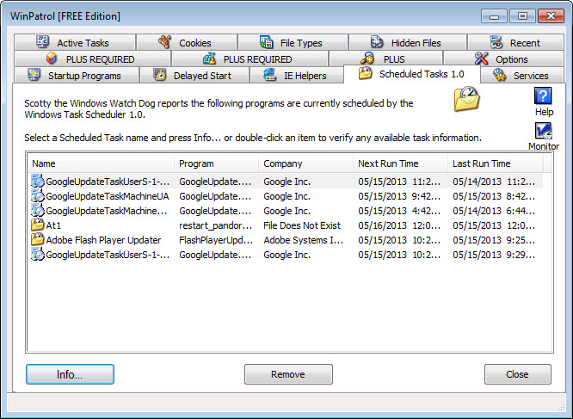
Task: Open the Options tab
Action: click(503, 59)
